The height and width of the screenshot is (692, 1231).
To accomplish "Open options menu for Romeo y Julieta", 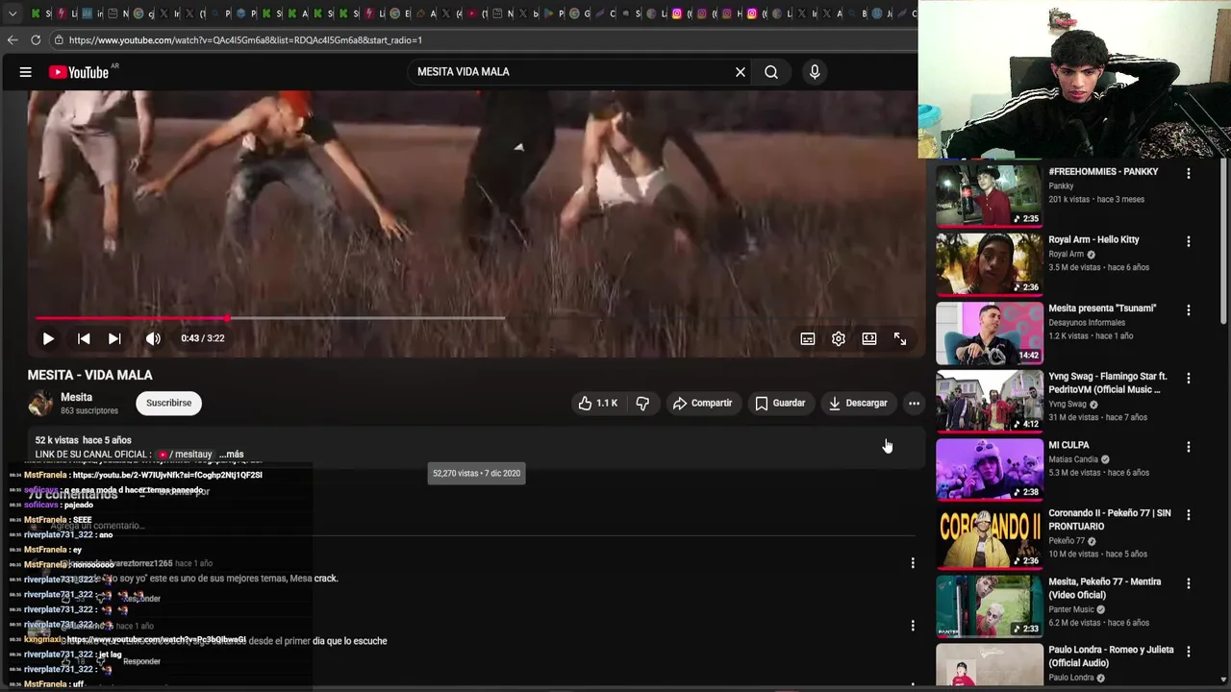I will [1188, 652].
